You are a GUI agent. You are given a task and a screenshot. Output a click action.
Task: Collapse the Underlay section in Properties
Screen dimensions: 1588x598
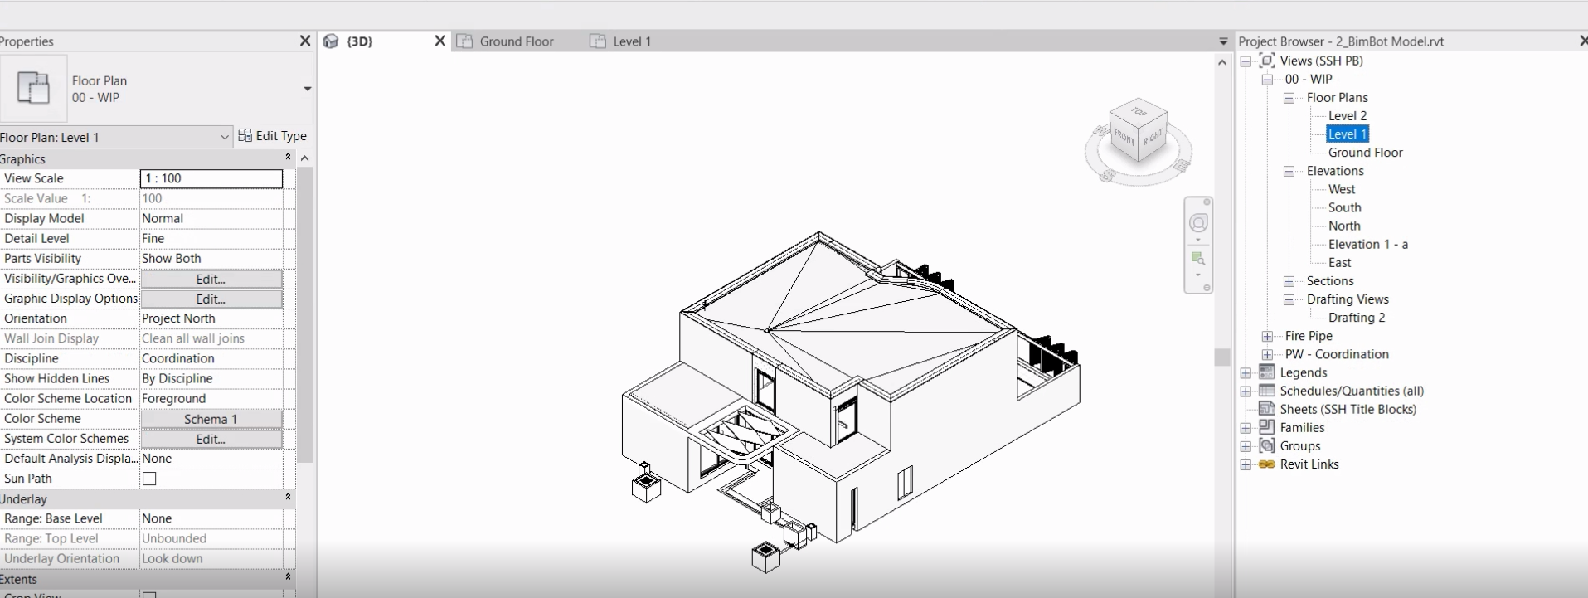pos(288,498)
